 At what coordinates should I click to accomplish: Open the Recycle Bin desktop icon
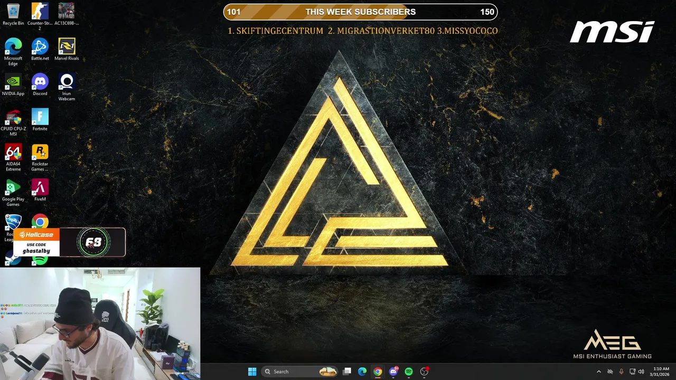pyautogui.click(x=13, y=14)
